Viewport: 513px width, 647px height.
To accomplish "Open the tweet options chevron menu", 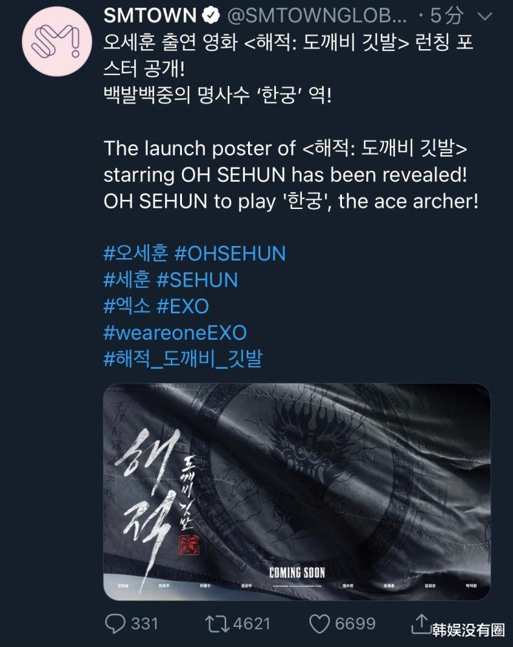I will coord(484,17).
